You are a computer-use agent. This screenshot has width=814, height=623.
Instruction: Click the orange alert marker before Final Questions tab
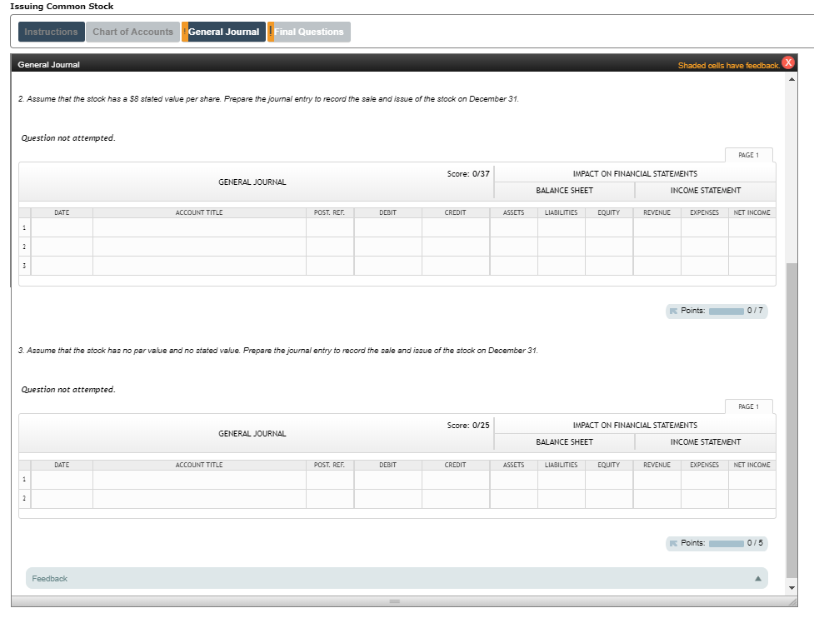(x=271, y=32)
